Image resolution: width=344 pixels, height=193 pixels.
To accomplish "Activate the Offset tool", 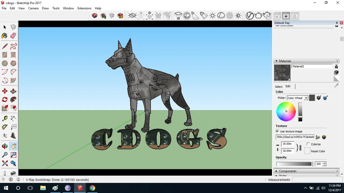I will click(13, 108).
